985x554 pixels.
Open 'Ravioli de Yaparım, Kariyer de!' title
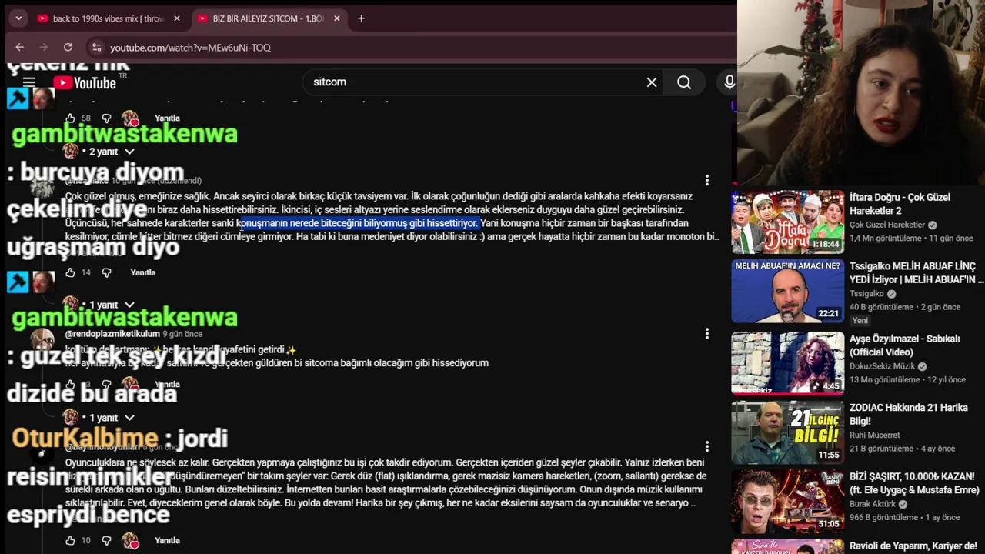click(913, 546)
